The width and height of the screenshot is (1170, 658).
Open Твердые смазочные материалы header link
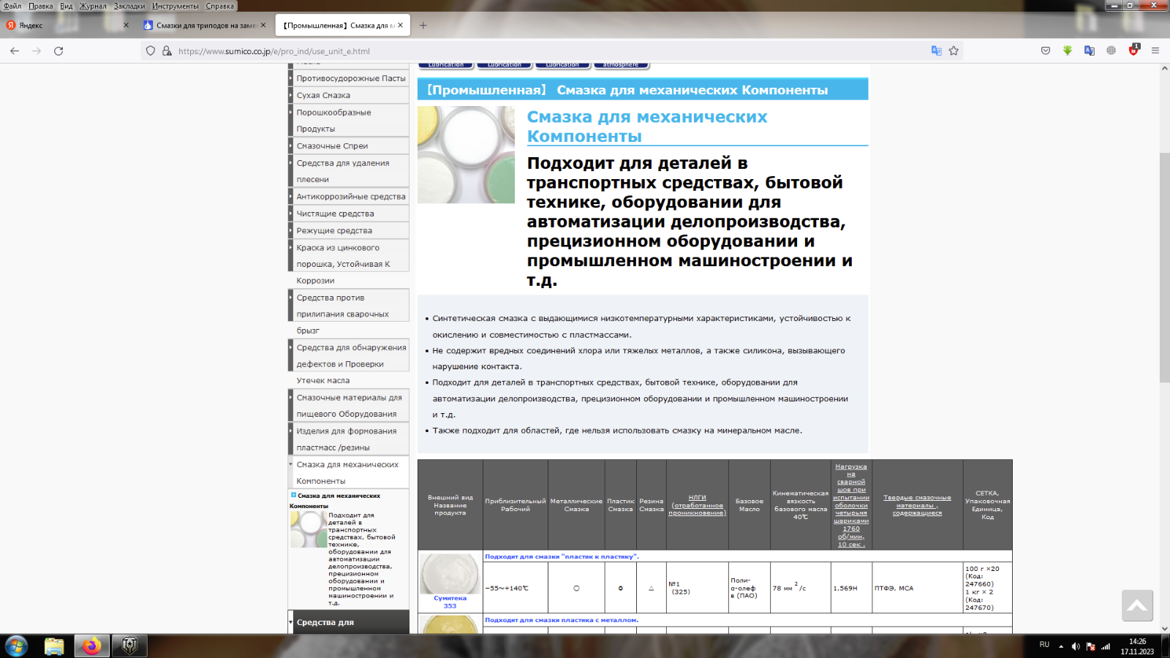[917, 505]
